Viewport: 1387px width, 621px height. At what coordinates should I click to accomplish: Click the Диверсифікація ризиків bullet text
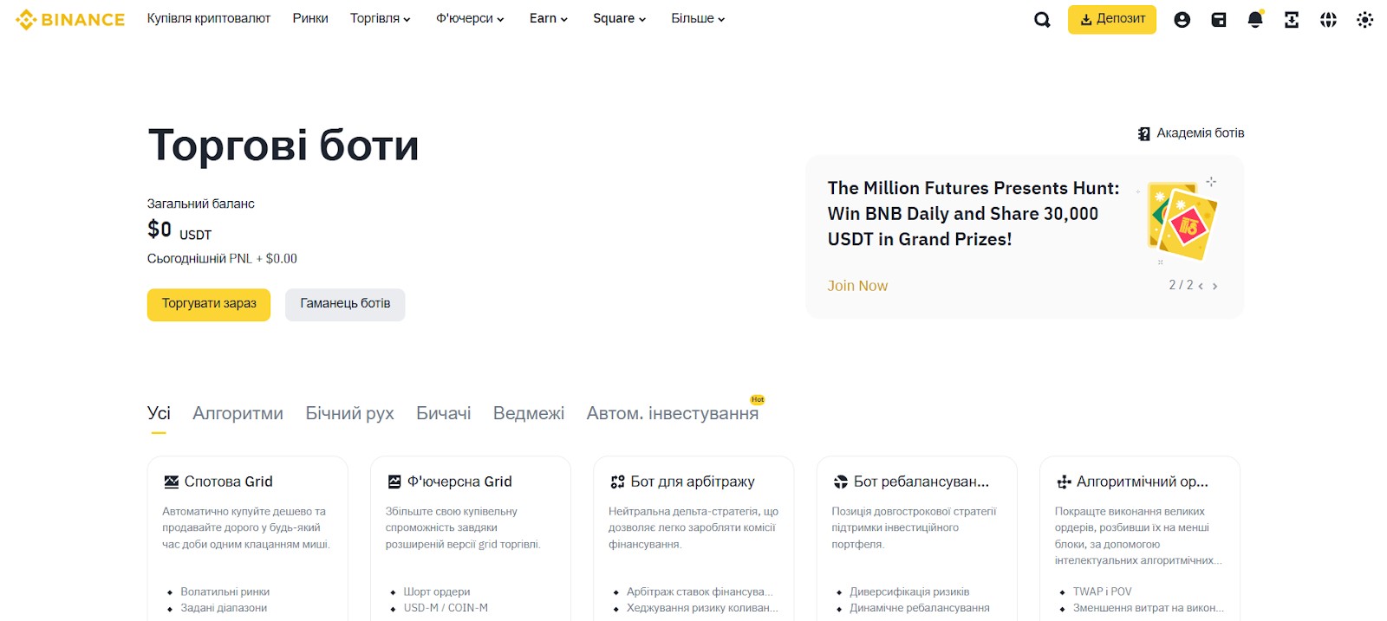click(x=909, y=592)
